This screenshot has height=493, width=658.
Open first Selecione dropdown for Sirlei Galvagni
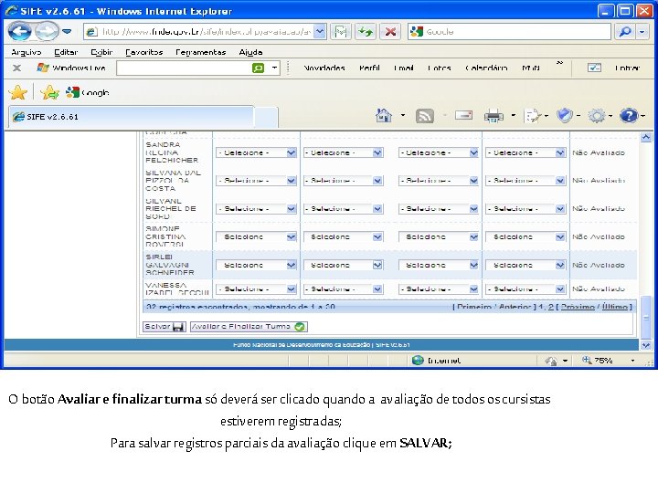pos(257,265)
